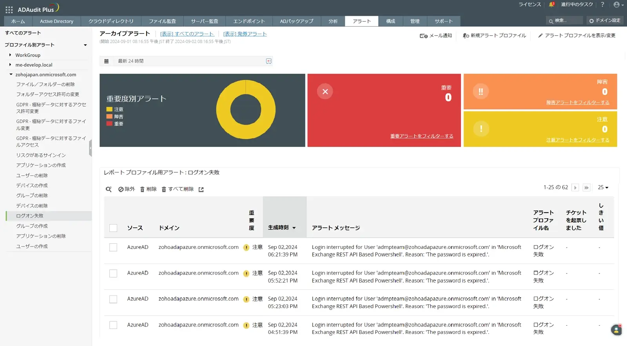The height and width of the screenshot is (346, 627).
Task: Collapse the zohojapan.onmicrosoft.com node
Action: point(11,74)
